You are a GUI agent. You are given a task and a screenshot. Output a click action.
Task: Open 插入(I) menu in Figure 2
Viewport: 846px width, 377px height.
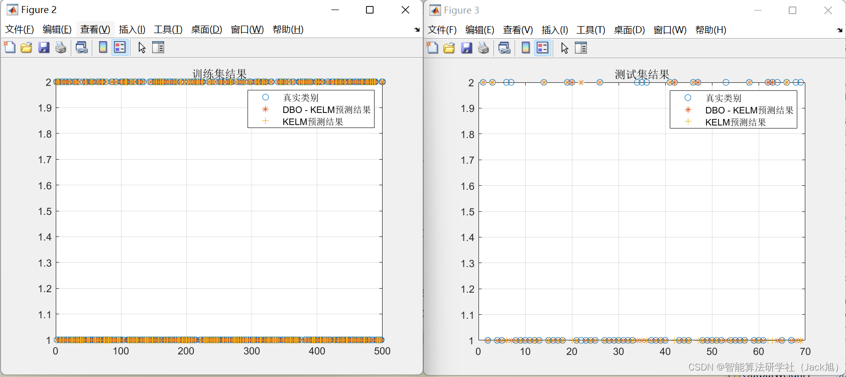[132, 29]
